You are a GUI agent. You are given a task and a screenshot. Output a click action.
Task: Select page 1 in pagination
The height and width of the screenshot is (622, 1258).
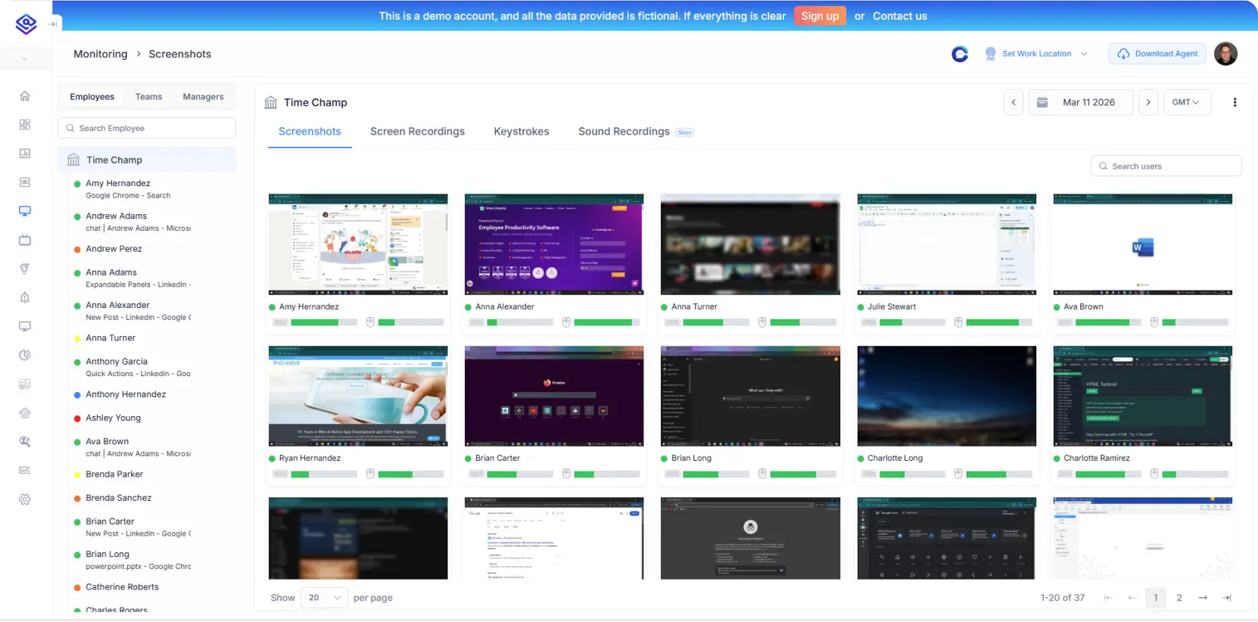tap(1156, 598)
